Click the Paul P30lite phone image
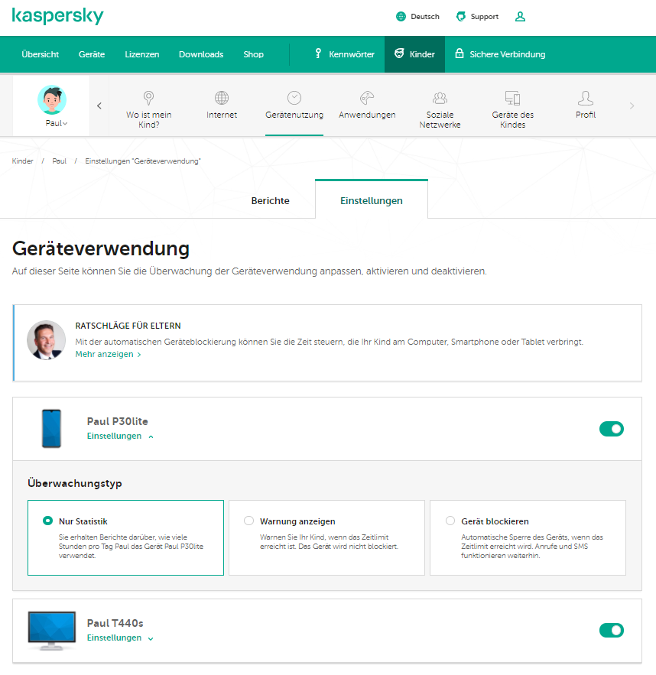This screenshot has height=675, width=656. click(x=51, y=428)
